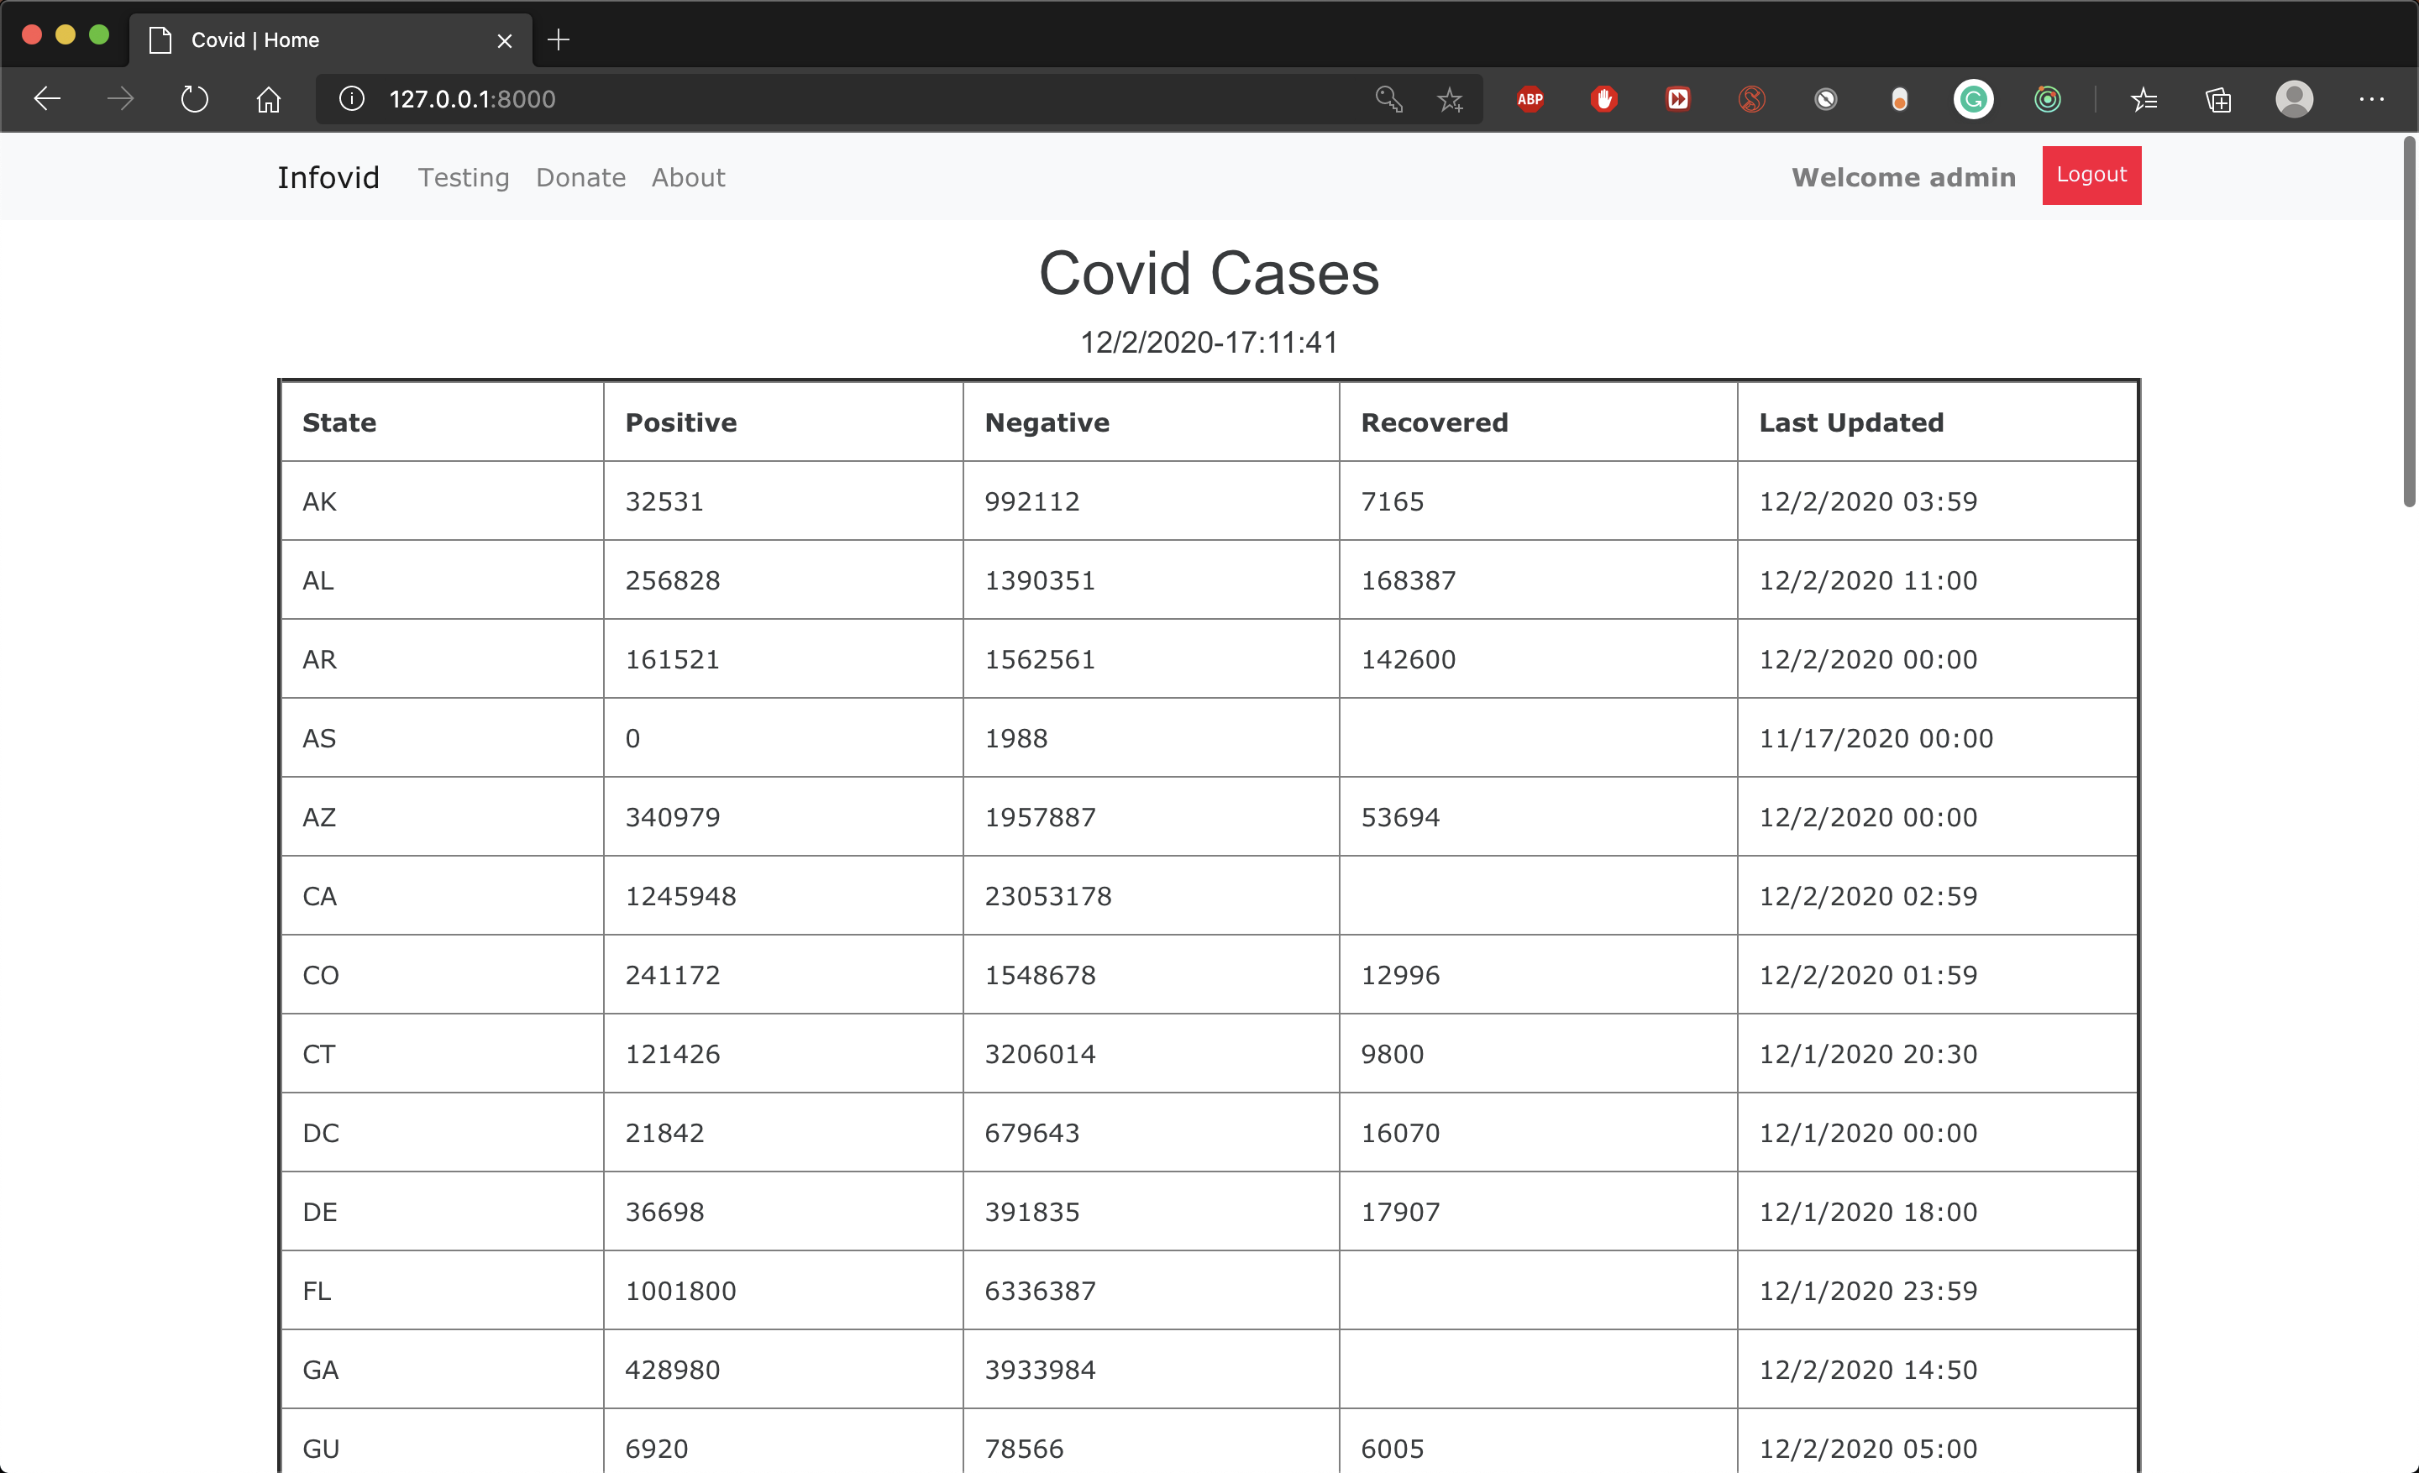The width and height of the screenshot is (2419, 1473).
Task: Open the password manager key icon
Action: point(1388,99)
